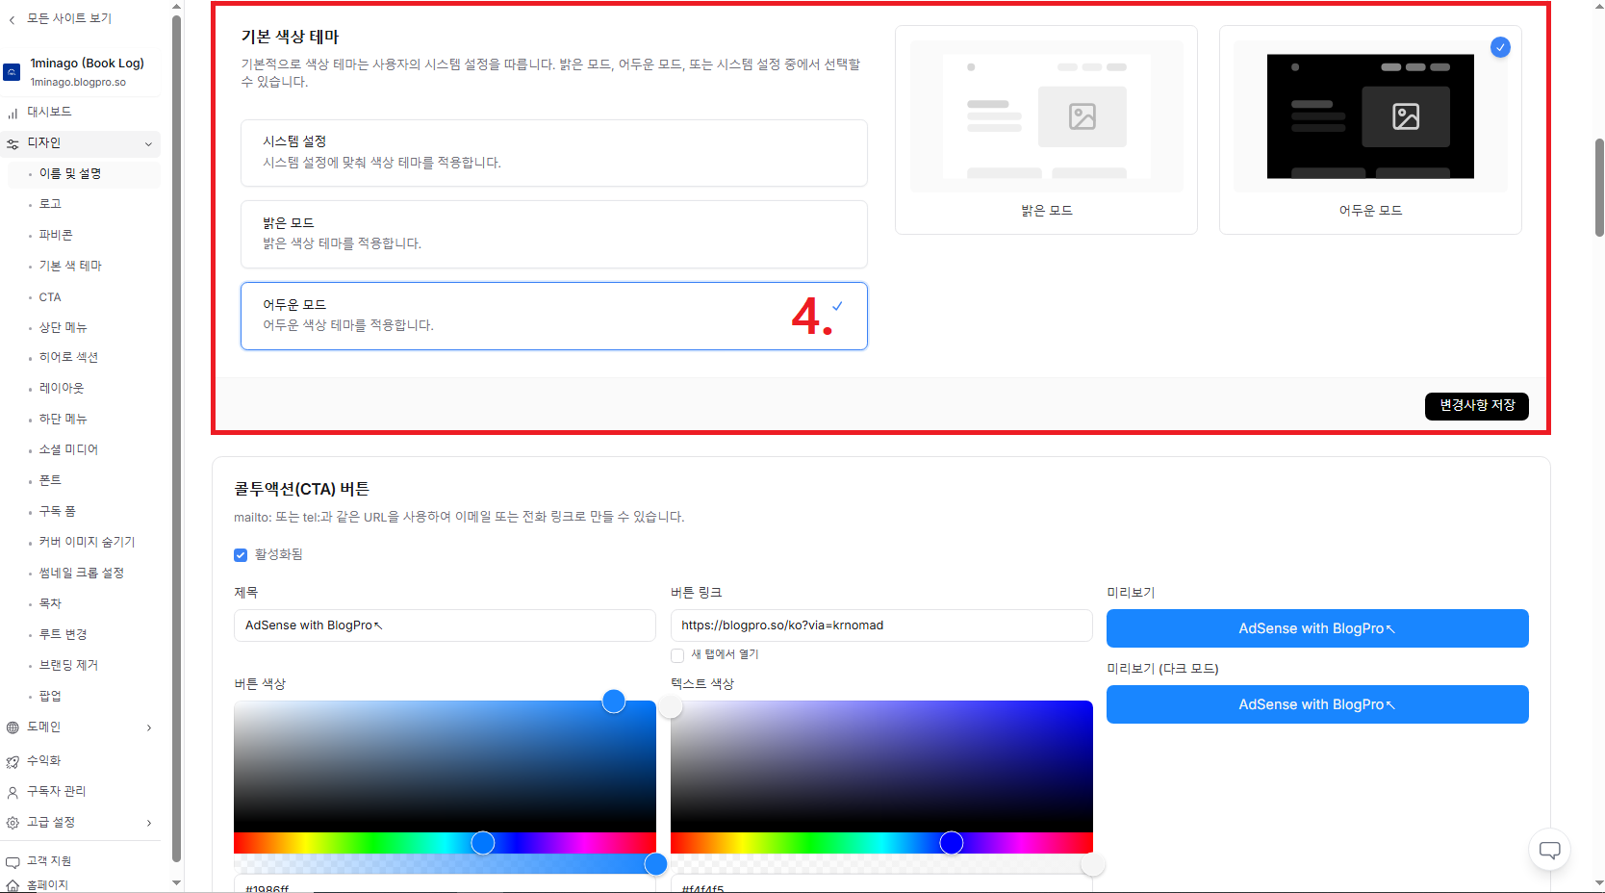Expand the 고급 설정 submenu arrow
Image resolution: width=1605 pixels, height=893 pixels.
149,823
